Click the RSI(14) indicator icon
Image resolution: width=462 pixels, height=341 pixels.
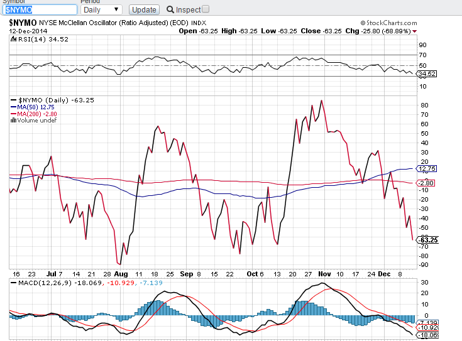(x=13, y=39)
